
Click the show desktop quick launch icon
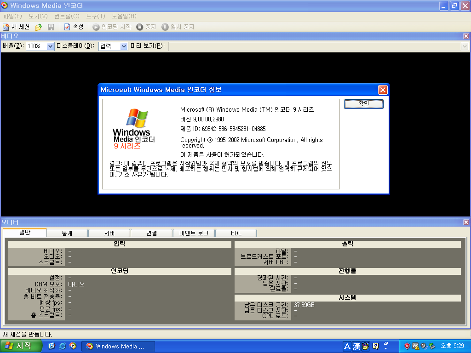coord(52,346)
